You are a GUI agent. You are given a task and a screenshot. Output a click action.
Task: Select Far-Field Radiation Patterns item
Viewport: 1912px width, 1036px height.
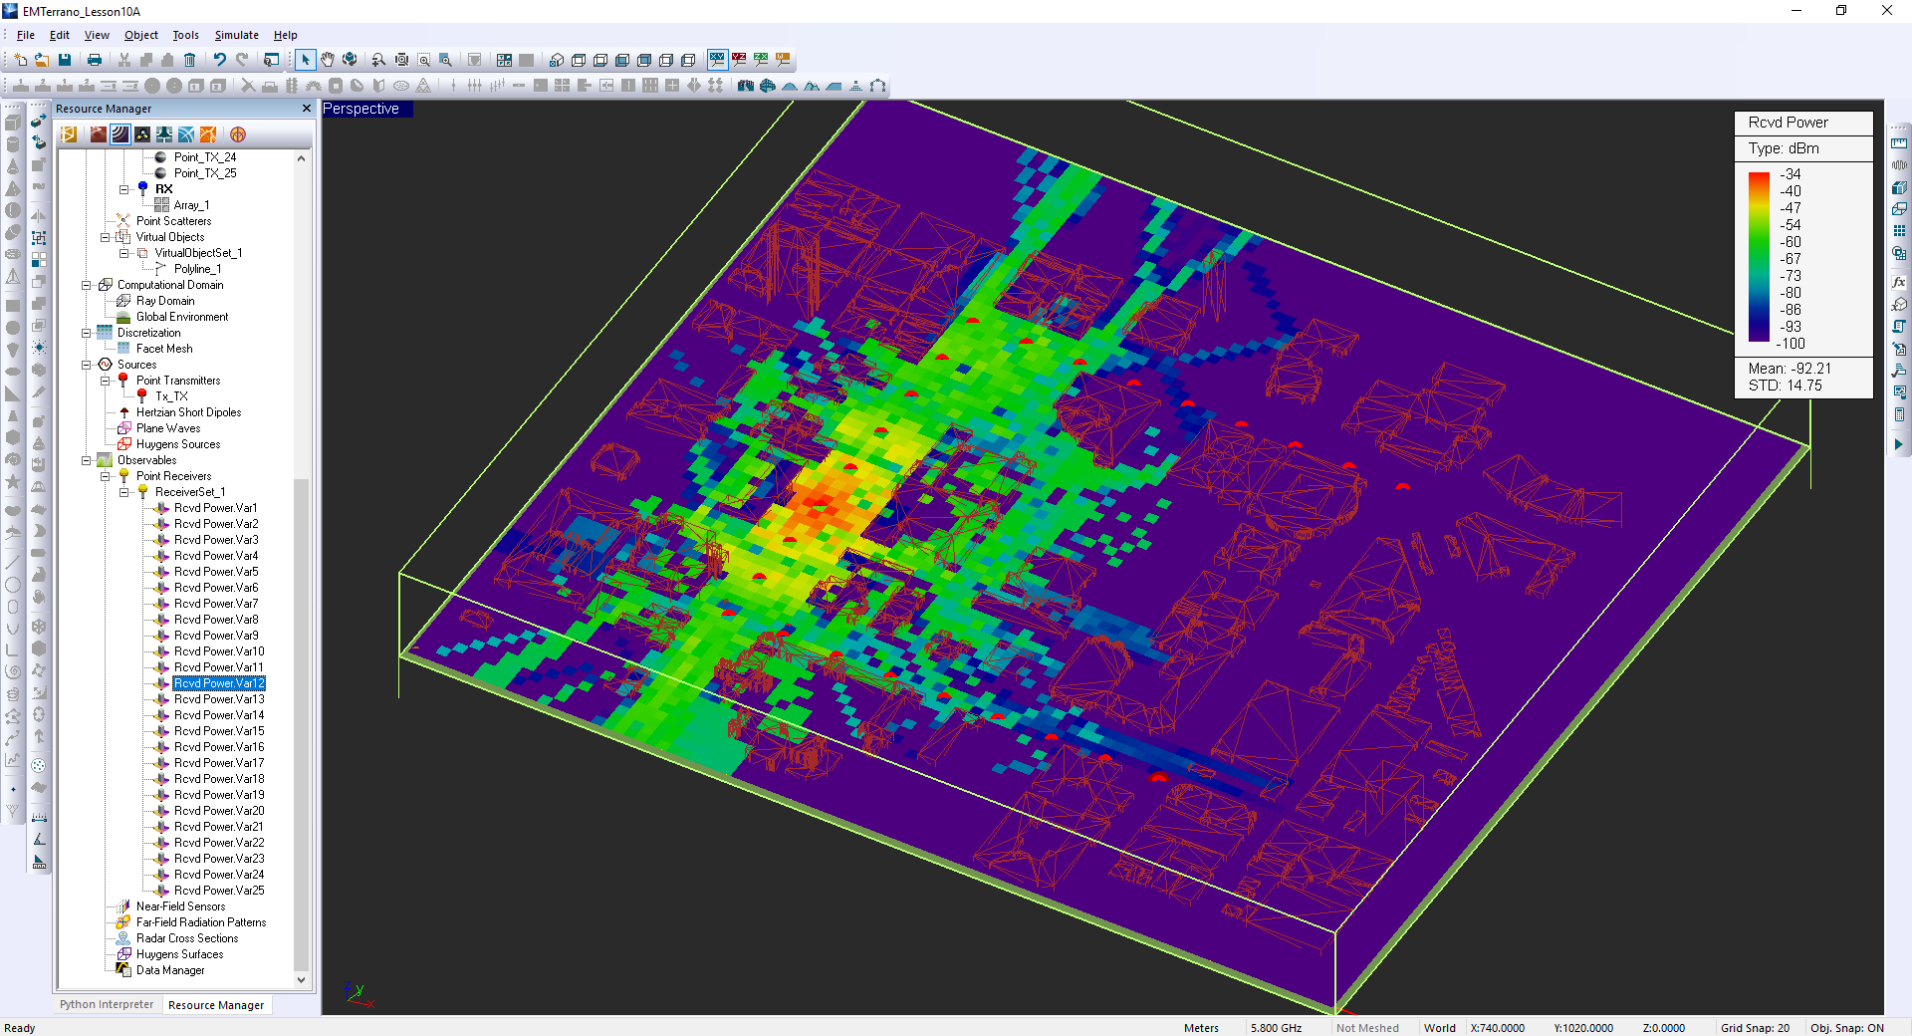pyautogui.click(x=200, y=922)
